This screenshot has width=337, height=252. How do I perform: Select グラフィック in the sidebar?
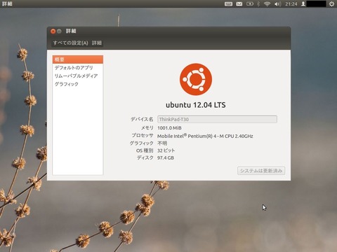pyautogui.click(x=78, y=84)
